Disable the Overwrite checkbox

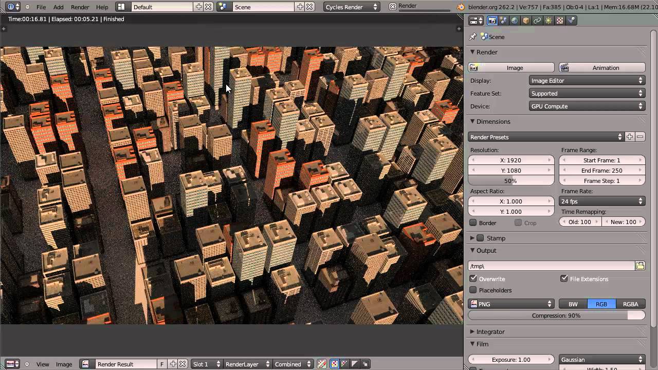[473, 279]
